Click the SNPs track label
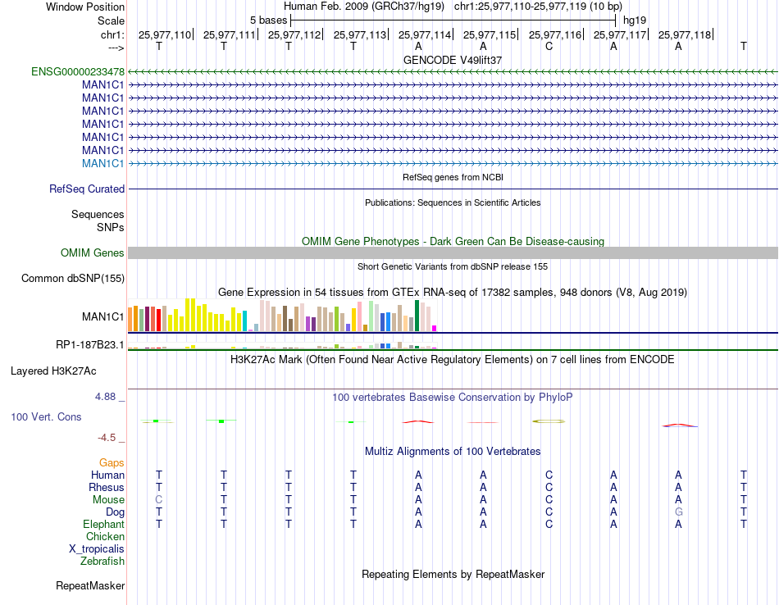The width and height of the screenshot is (779, 605). click(111, 228)
